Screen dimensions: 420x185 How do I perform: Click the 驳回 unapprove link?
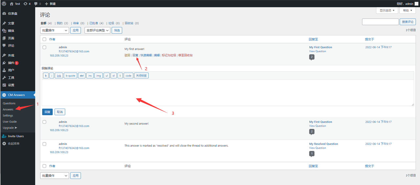127,55
